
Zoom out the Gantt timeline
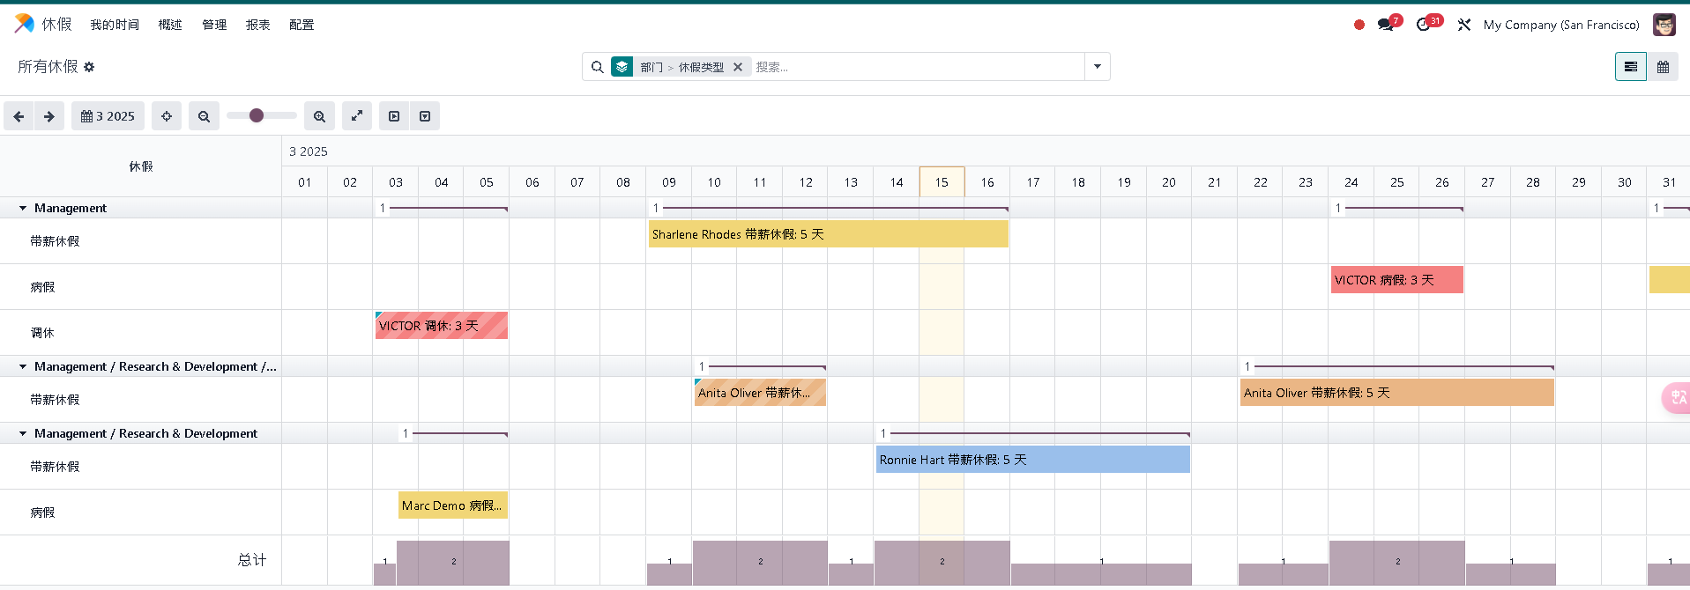pyautogui.click(x=204, y=116)
